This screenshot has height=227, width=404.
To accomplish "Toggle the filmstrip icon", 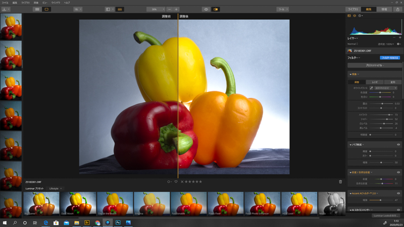I will click(120, 9).
